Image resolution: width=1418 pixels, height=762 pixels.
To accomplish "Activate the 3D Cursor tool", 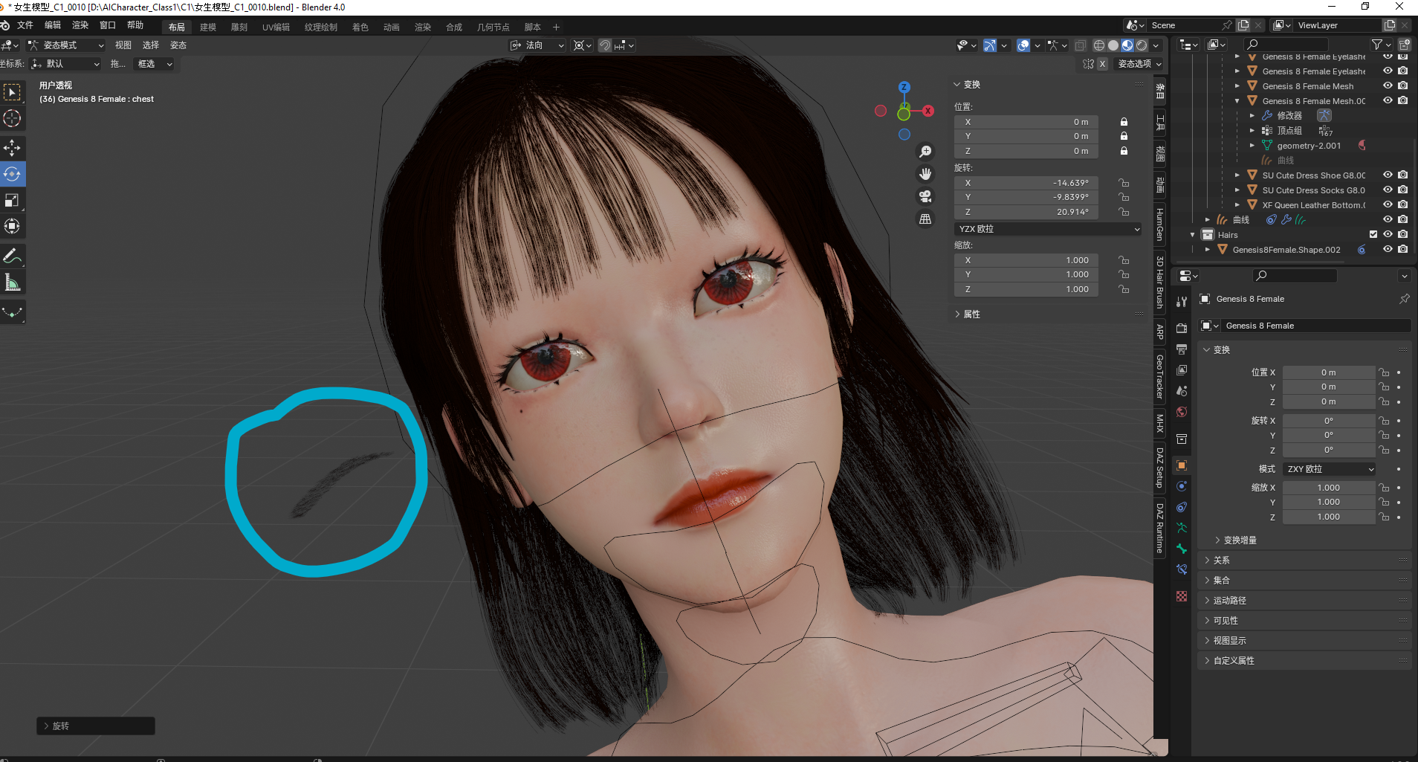I will tap(12, 118).
